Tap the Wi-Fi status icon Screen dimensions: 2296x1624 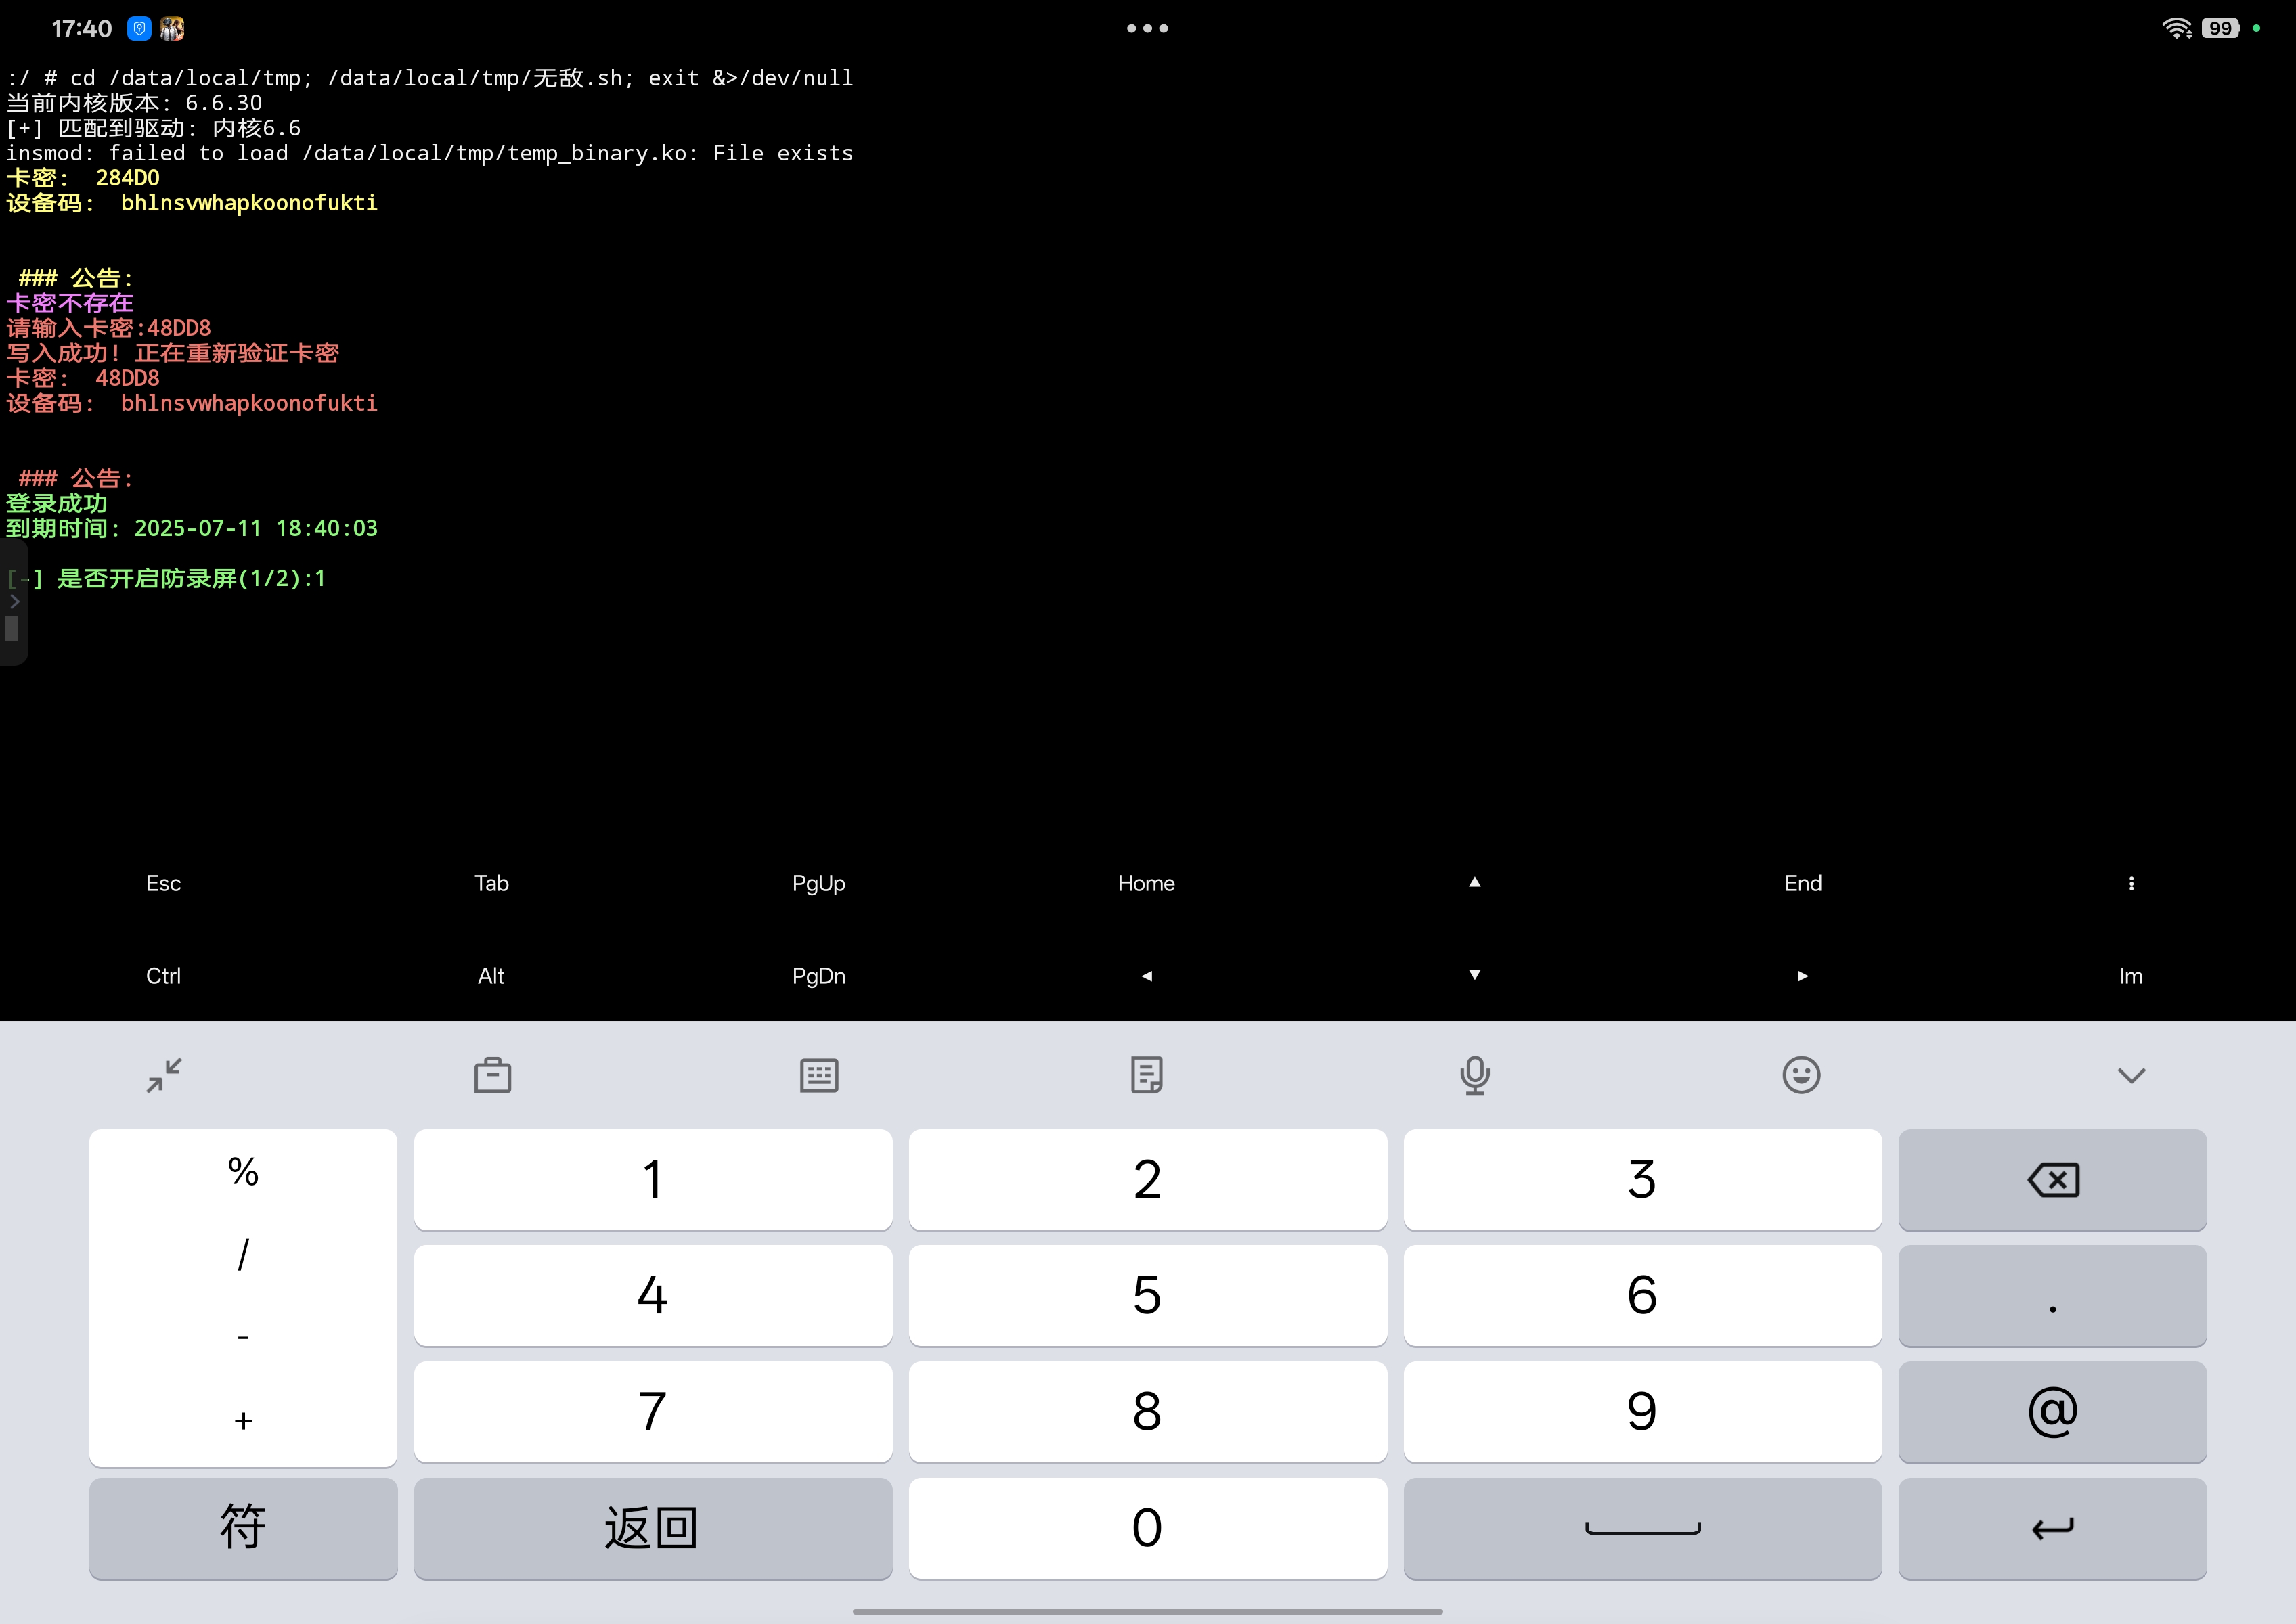click(2176, 28)
